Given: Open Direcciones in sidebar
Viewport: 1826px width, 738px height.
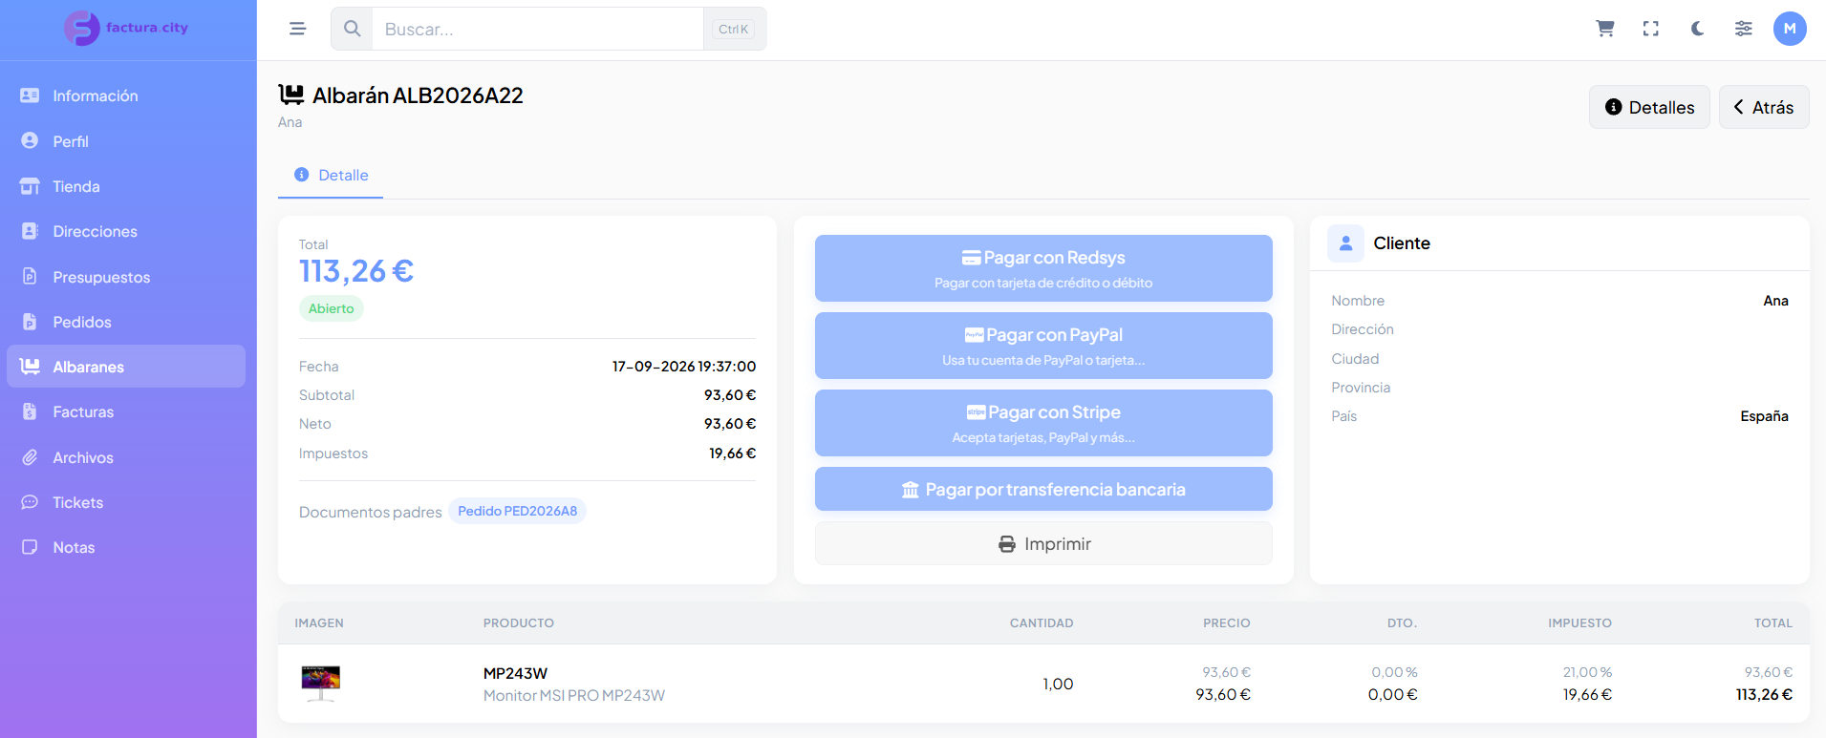Looking at the screenshot, I should pyautogui.click(x=126, y=231).
